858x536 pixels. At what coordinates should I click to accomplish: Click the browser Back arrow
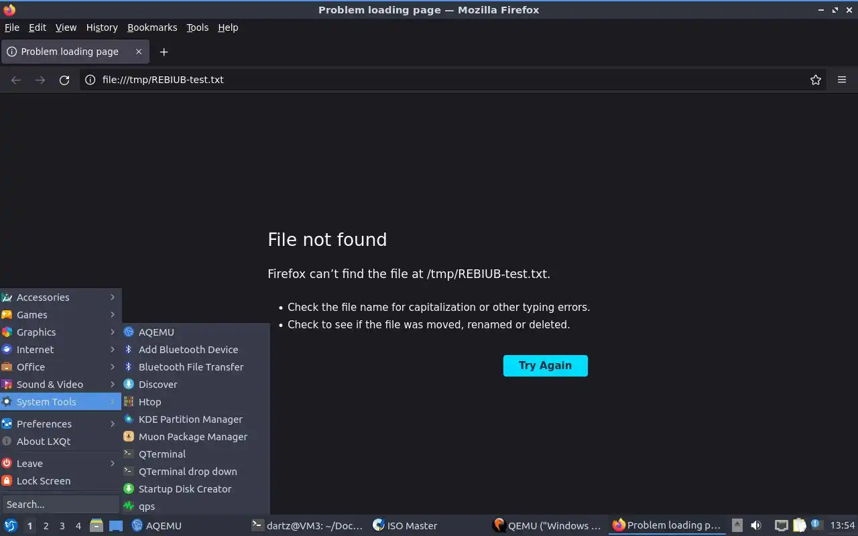point(16,80)
